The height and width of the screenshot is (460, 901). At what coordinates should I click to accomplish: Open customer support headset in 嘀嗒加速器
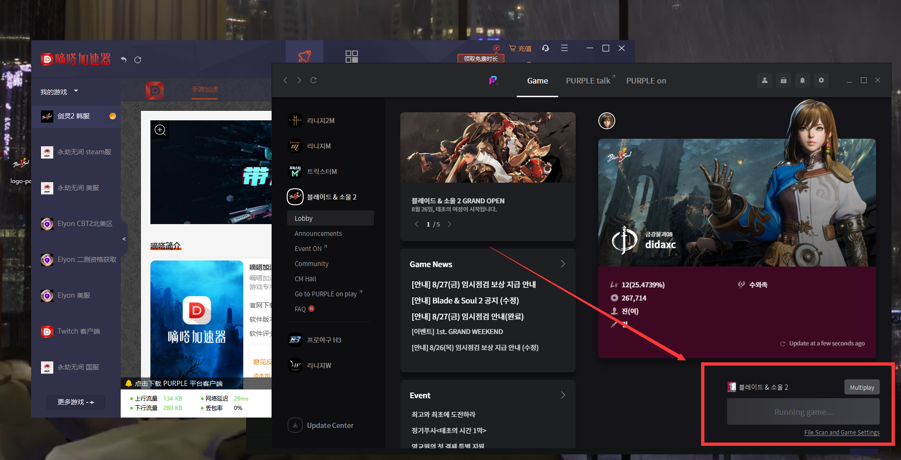[546, 48]
